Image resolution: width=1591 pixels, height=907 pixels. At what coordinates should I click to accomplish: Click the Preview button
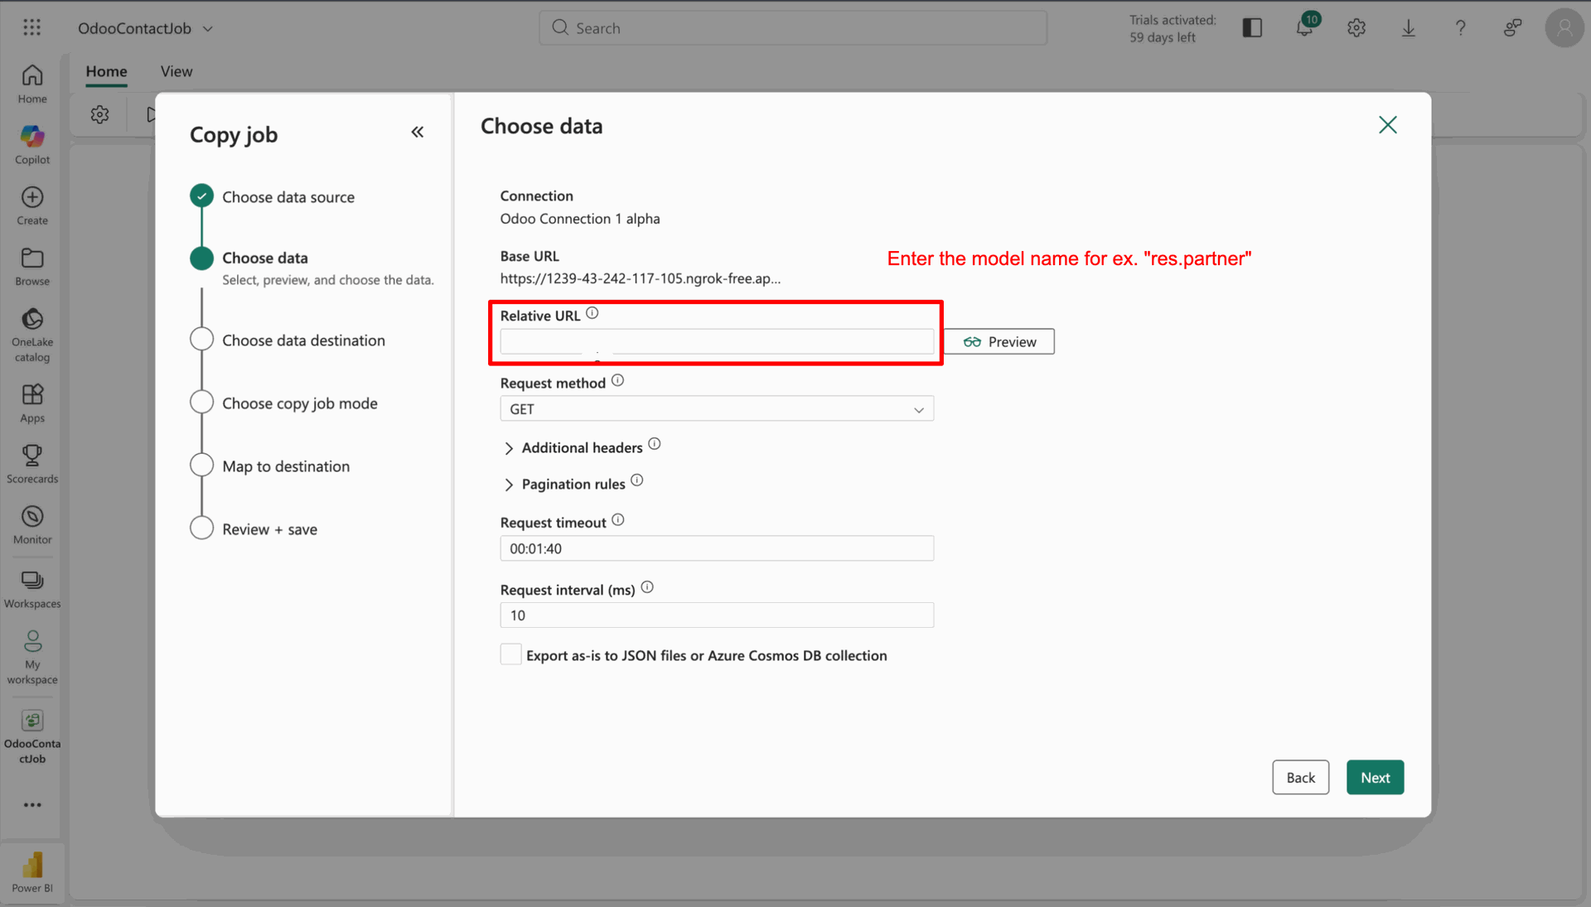[999, 342]
